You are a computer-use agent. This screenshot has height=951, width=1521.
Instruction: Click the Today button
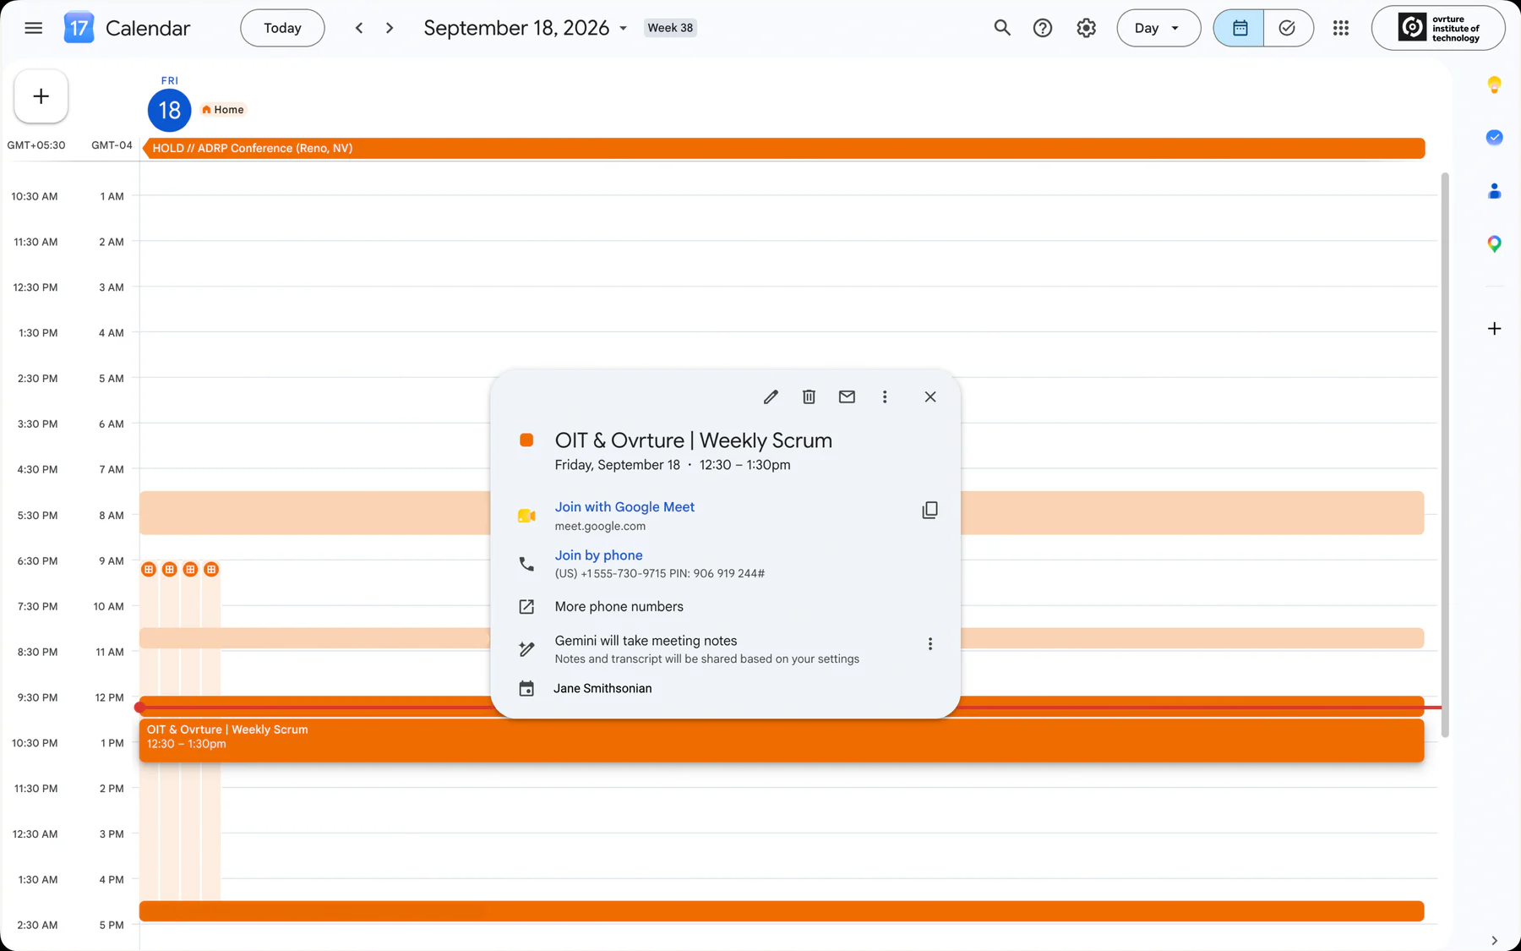tap(282, 28)
